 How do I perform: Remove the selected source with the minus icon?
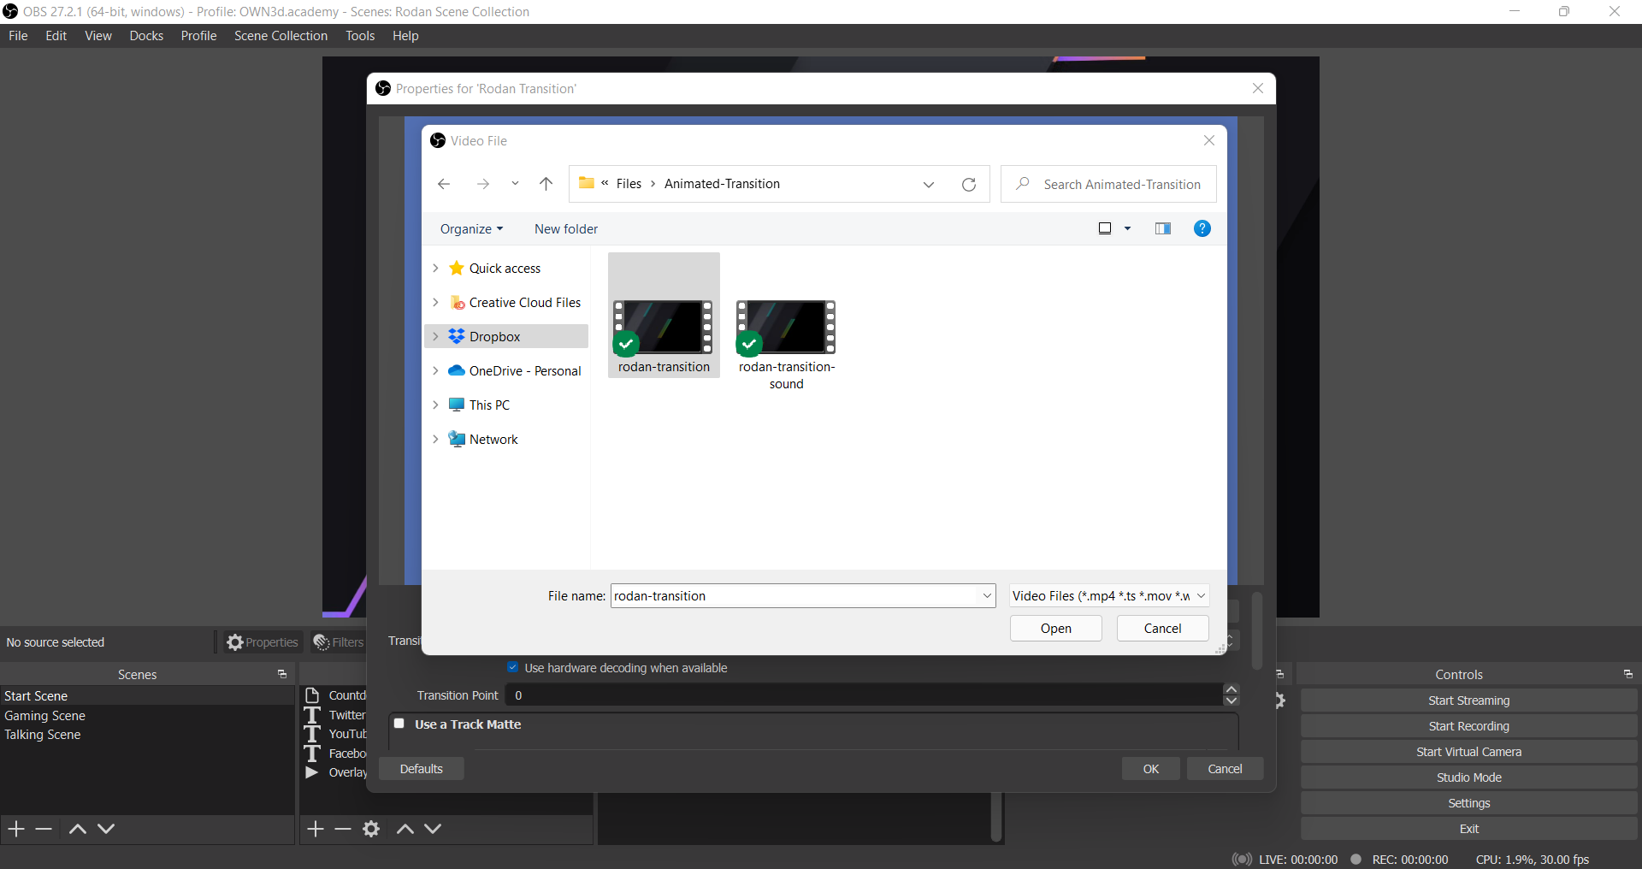click(x=343, y=829)
